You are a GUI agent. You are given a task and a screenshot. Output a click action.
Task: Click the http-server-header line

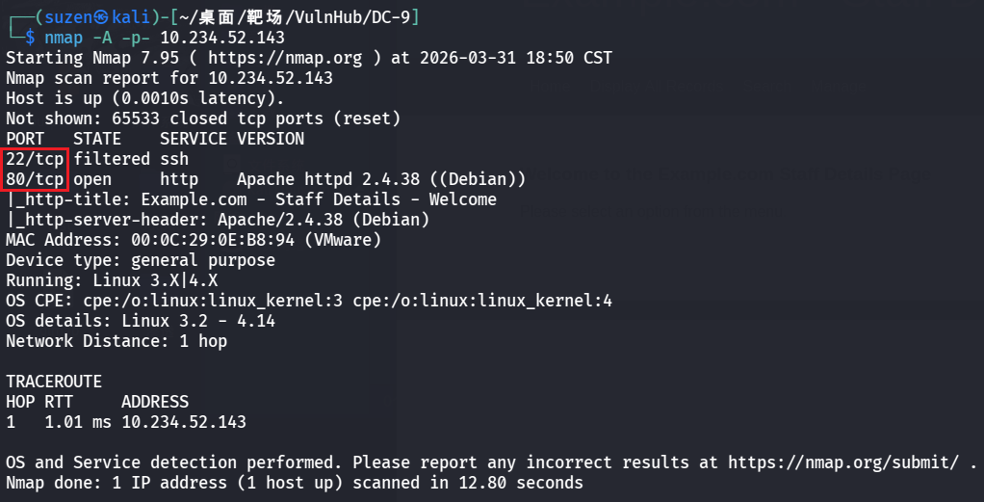tap(218, 220)
